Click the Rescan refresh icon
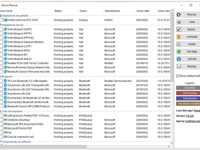Image resolution: width=200 pixels, height=150 pixels. (179, 15)
